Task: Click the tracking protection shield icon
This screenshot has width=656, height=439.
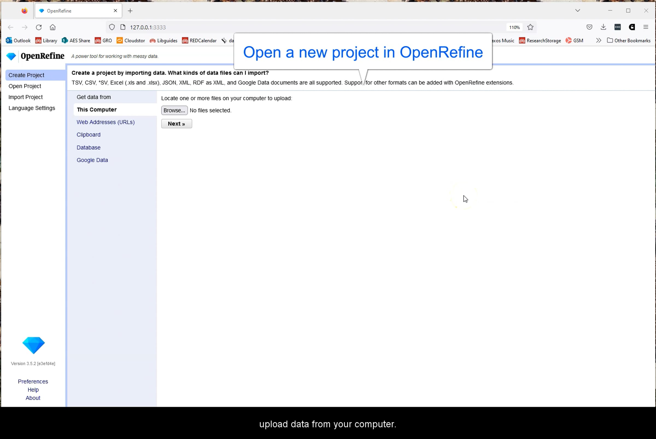Action: 112,27
